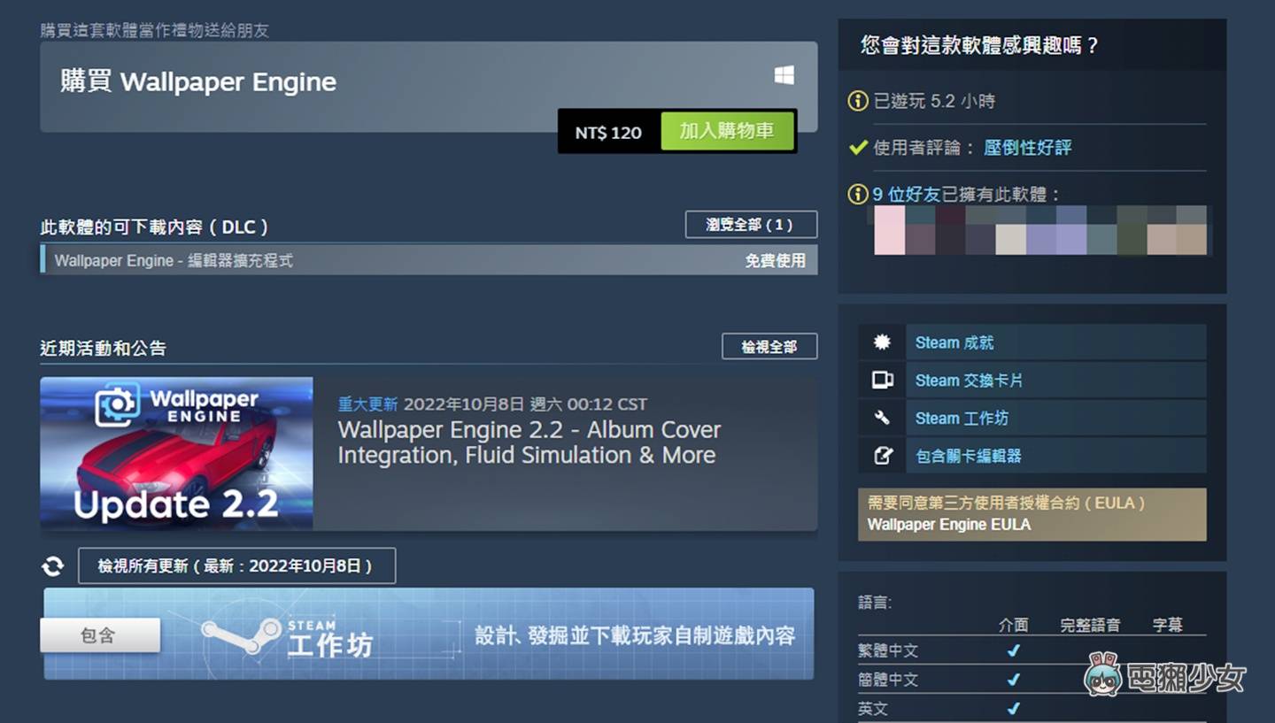Click the 包含關卡編輯器 level editor icon
Viewport: 1275px width, 723px height.
[x=880, y=455]
